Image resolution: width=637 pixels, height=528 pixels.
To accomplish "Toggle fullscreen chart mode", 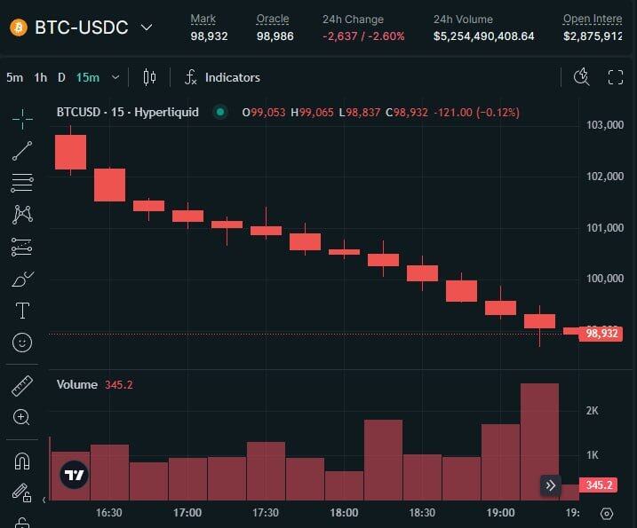I will [x=615, y=77].
